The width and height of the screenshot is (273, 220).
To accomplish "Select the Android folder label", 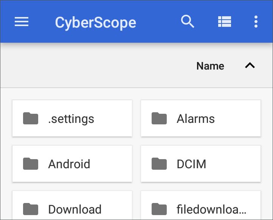I will tap(69, 164).
